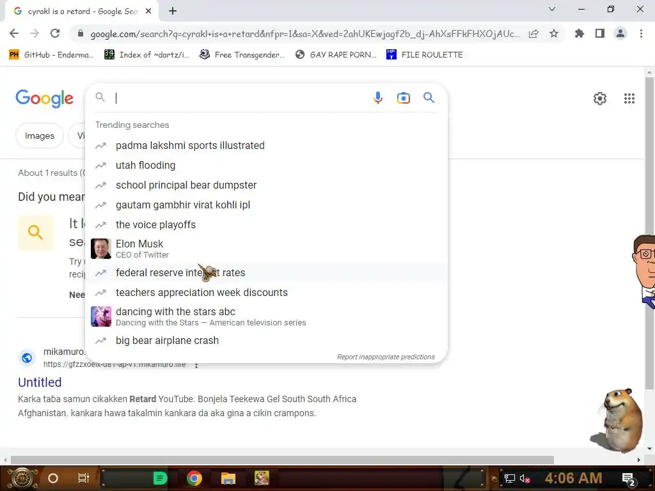Image resolution: width=655 pixels, height=491 pixels.
Task: Open the hamster app on the taskbar
Action: [x=262, y=478]
